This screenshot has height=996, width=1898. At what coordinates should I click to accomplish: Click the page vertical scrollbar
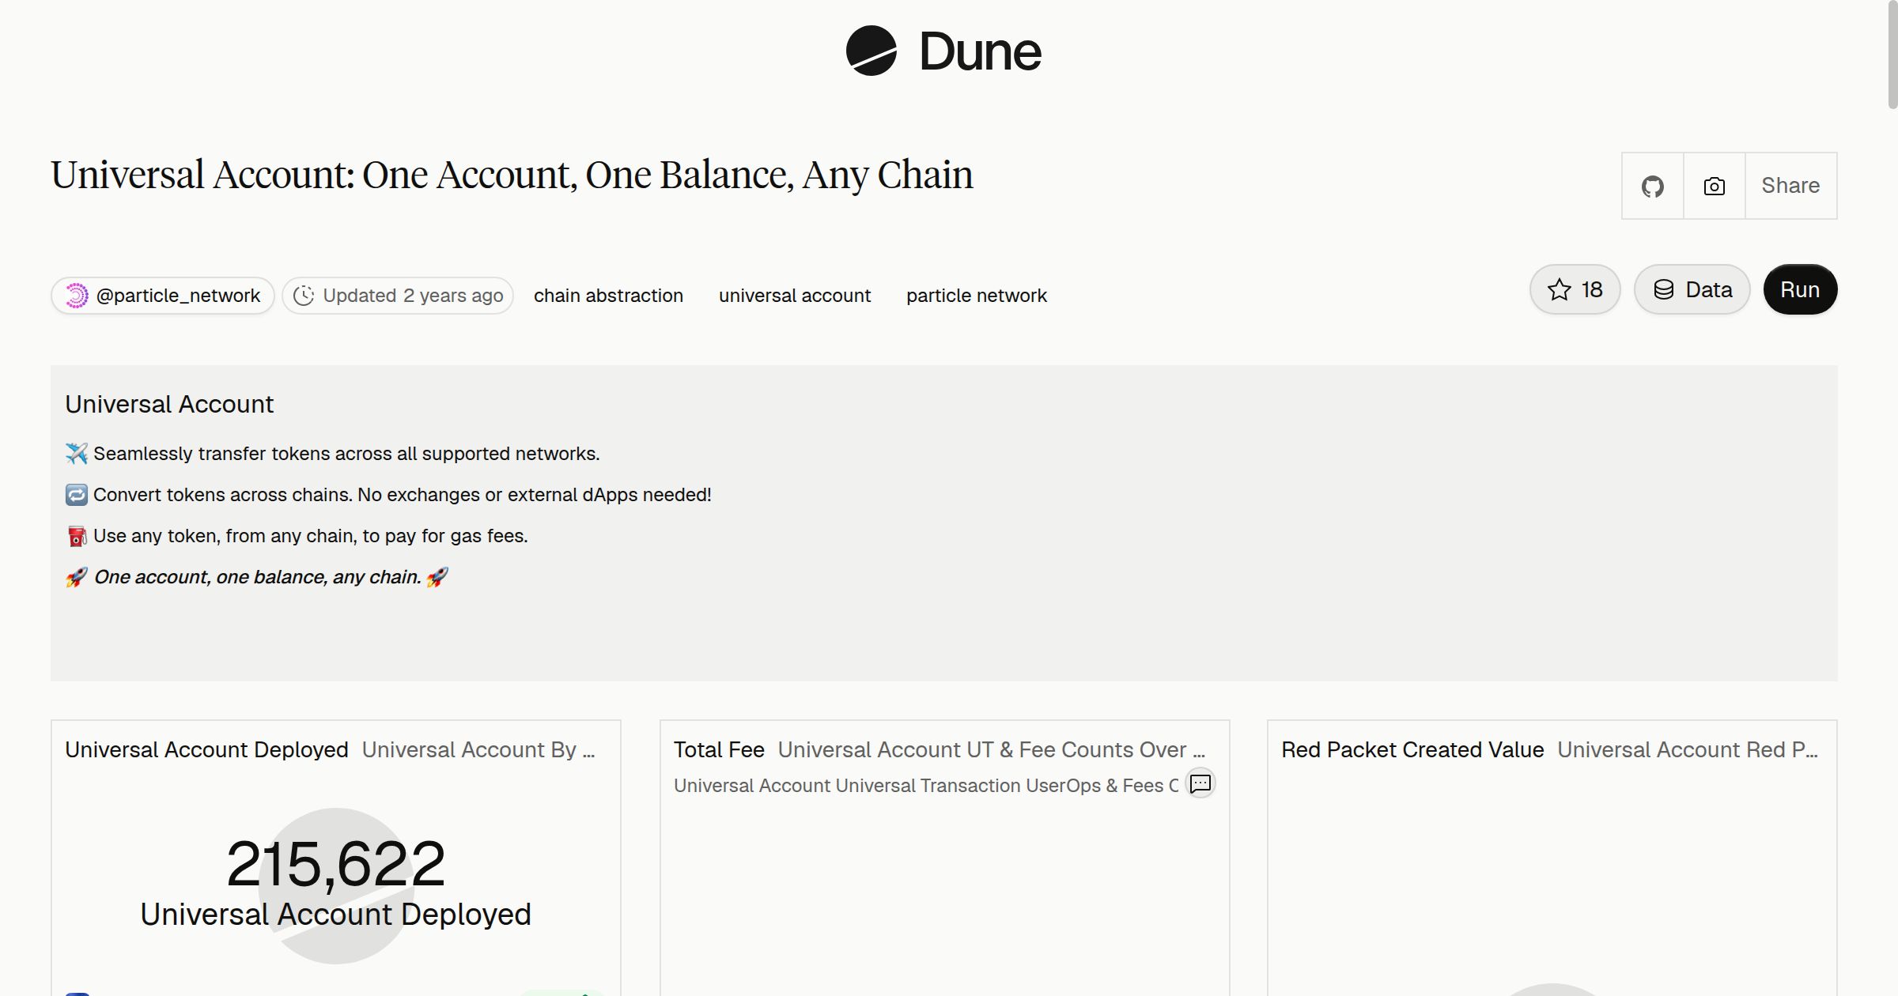(1892, 55)
